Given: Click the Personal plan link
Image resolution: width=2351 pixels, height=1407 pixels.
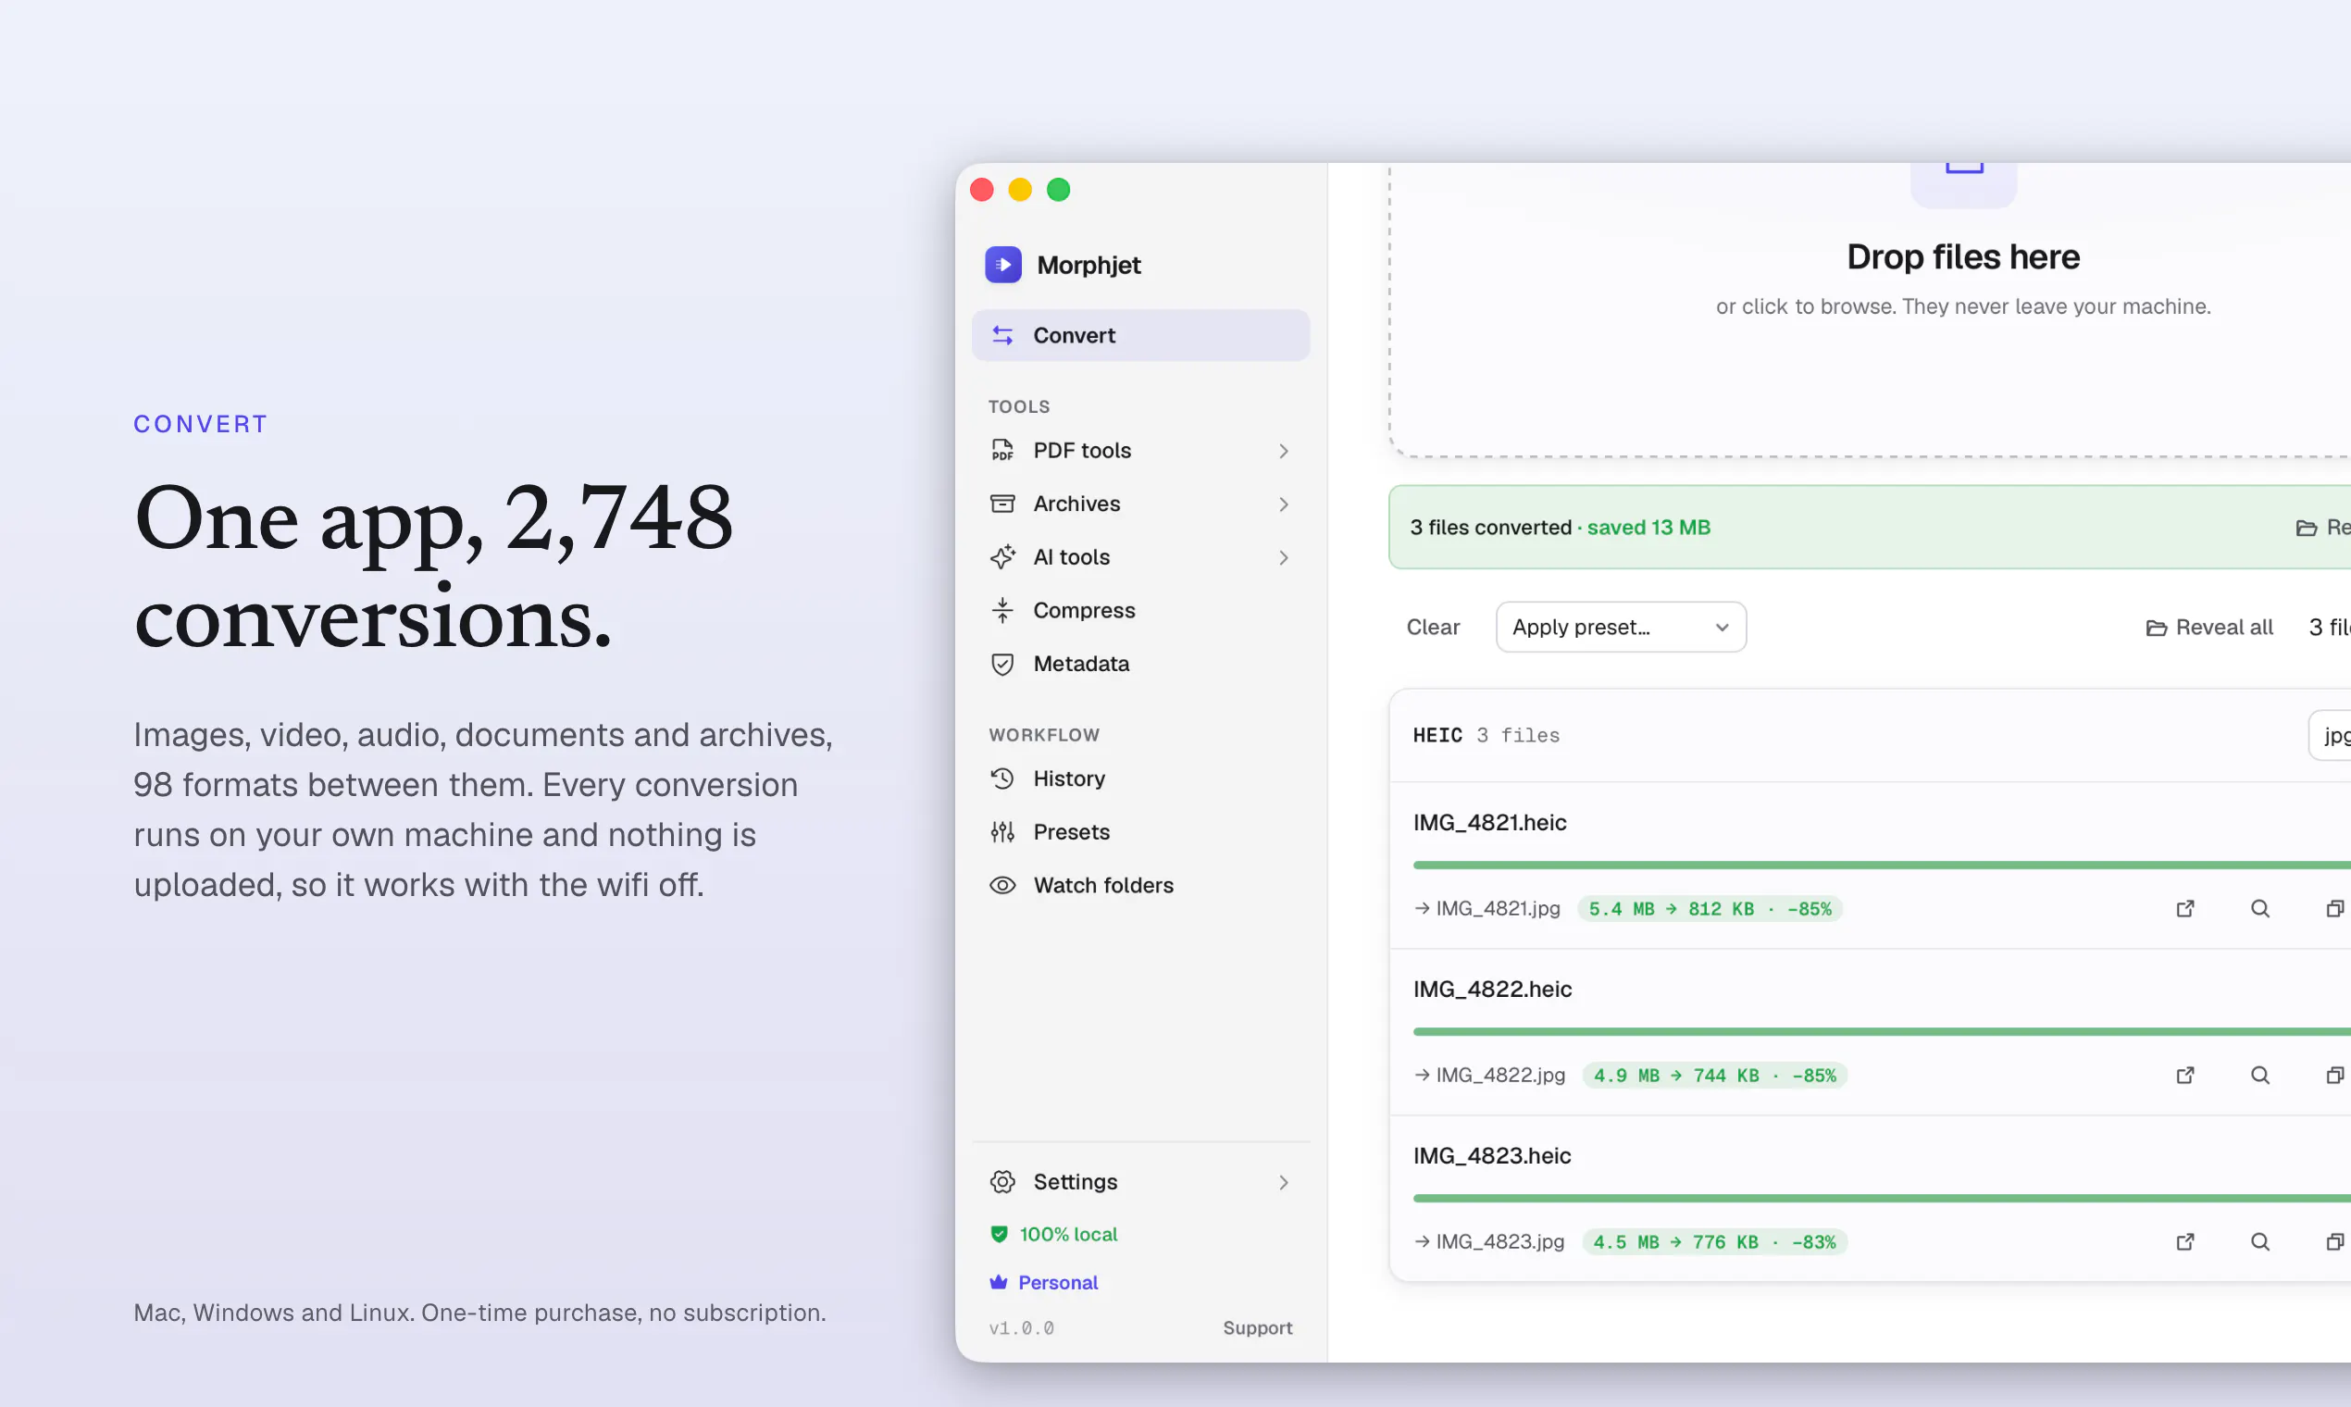Looking at the screenshot, I should pos(1044,1282).
